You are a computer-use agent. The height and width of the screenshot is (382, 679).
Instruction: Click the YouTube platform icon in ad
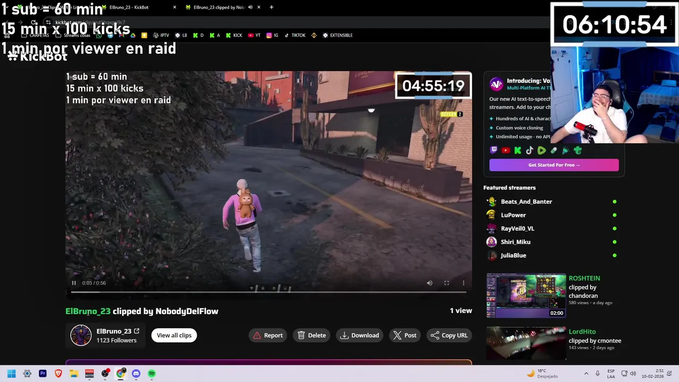[x=506, y=150]
